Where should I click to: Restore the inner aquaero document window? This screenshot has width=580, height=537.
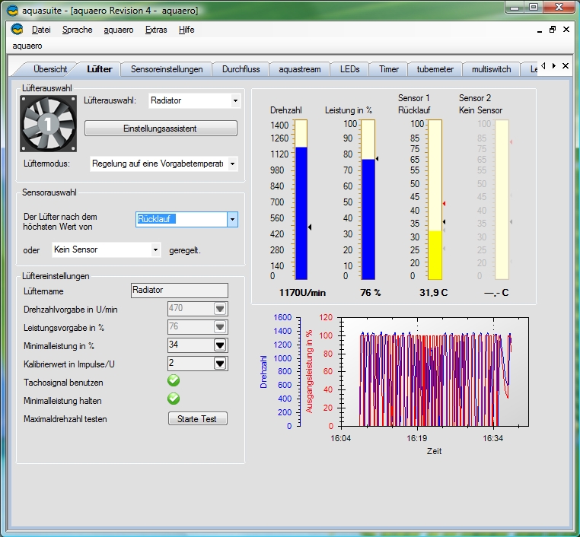tap(553, 30)
